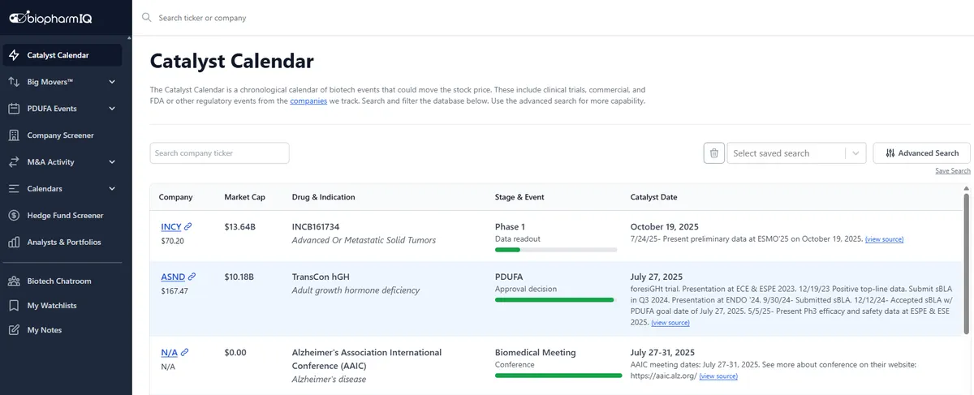Click the INCB161734 drug name
This screenshot has height=395, width=974.
click(x=316, y=227)
